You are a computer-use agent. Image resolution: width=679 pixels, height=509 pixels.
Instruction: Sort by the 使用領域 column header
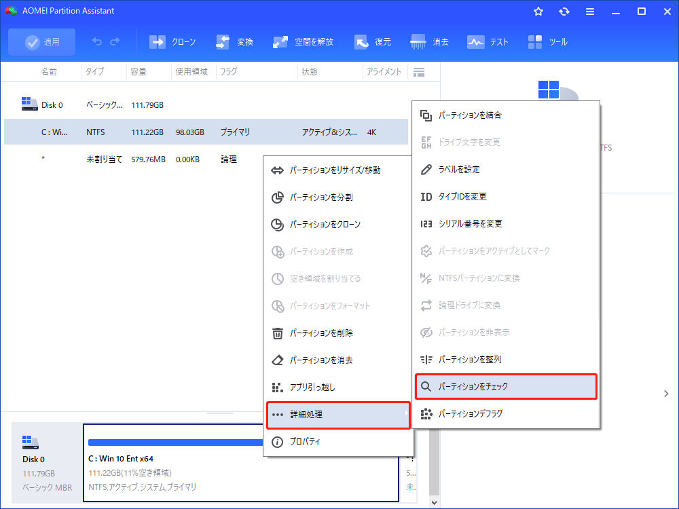(x=191, y=72)
